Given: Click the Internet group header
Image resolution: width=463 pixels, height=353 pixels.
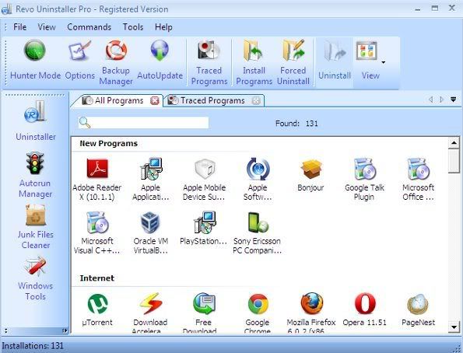Looking at the screenshot, I should pyautogui.click(x=96, y=278).
